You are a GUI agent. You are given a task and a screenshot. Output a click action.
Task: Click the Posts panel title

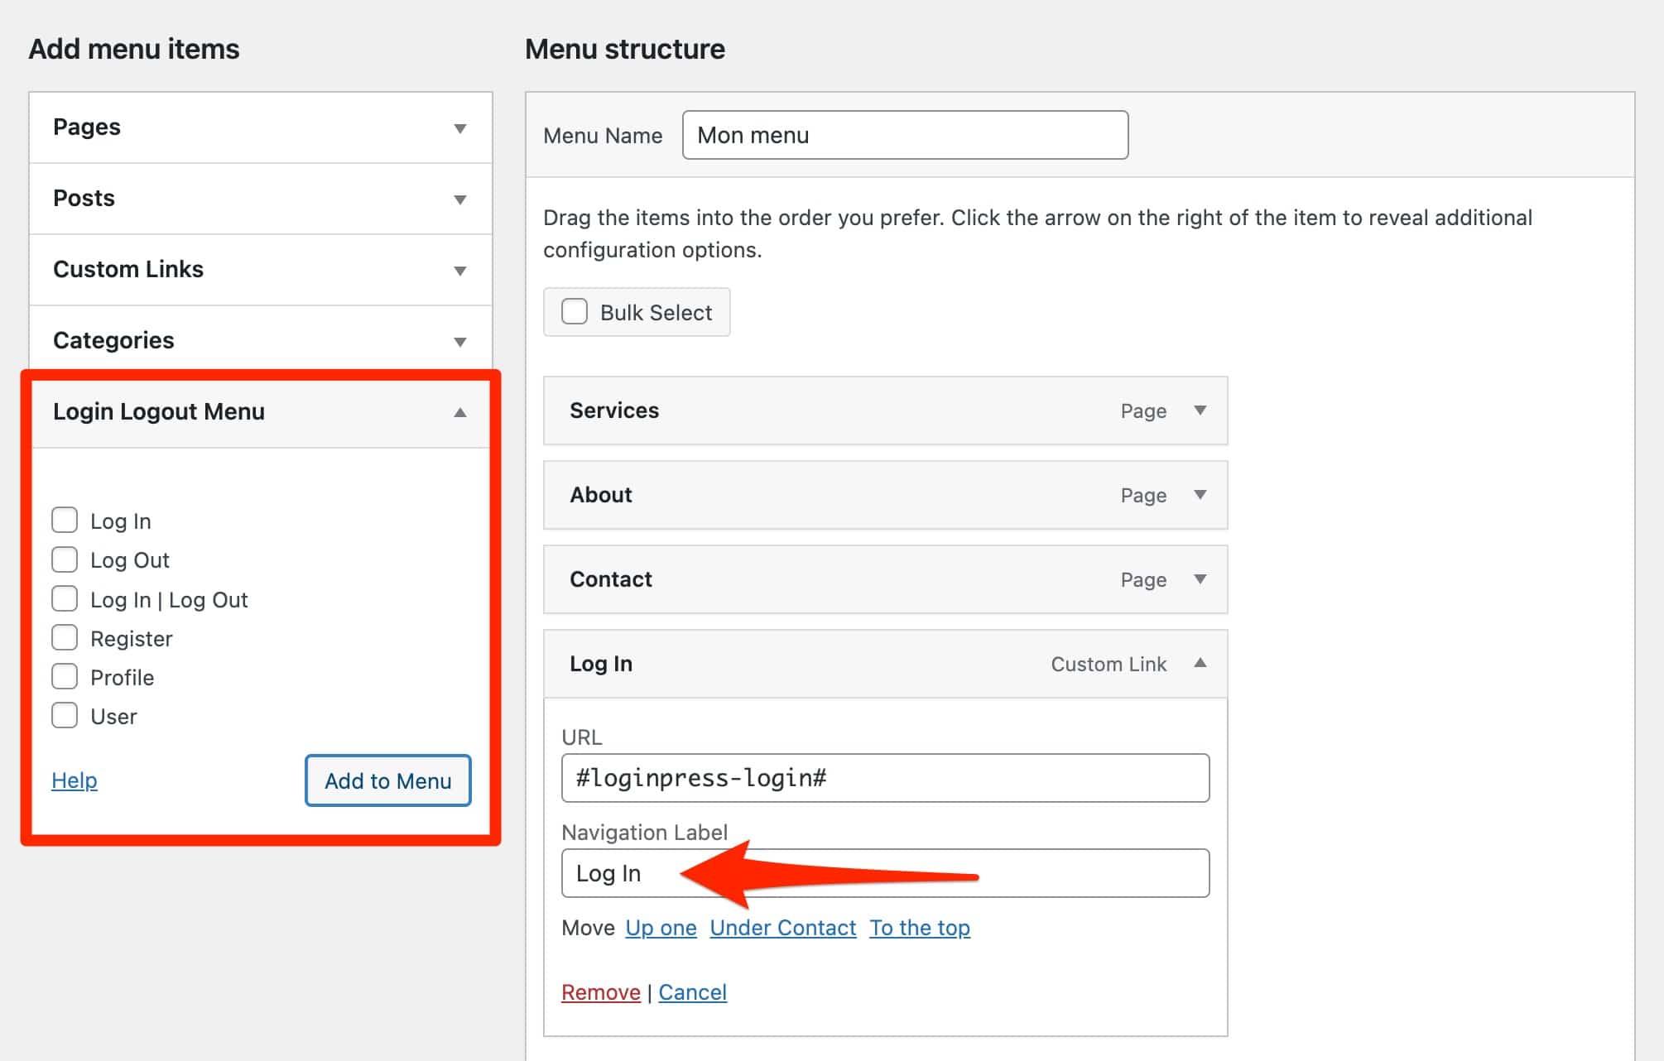pyautogui.click(x=84, y=198)
